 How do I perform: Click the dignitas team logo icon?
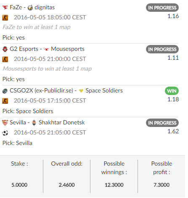coord(30,8)
